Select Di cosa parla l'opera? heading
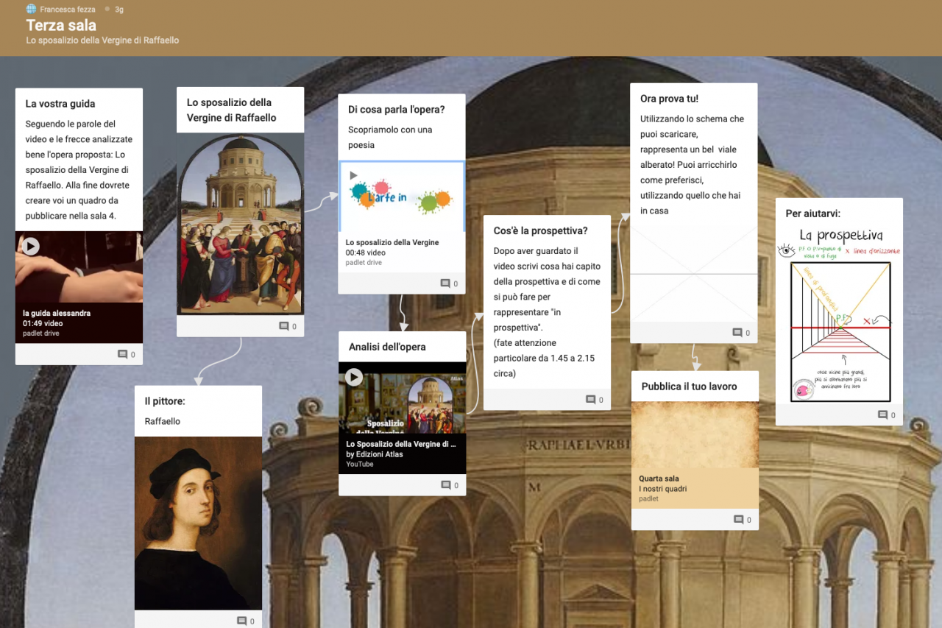The height and width of the screenshot is (628, 942). click(397, 110)
